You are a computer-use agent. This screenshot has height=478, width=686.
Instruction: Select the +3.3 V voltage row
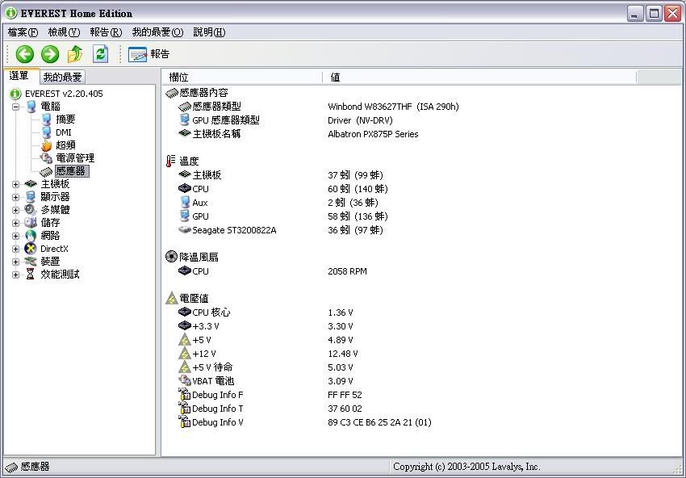[266, 326]
